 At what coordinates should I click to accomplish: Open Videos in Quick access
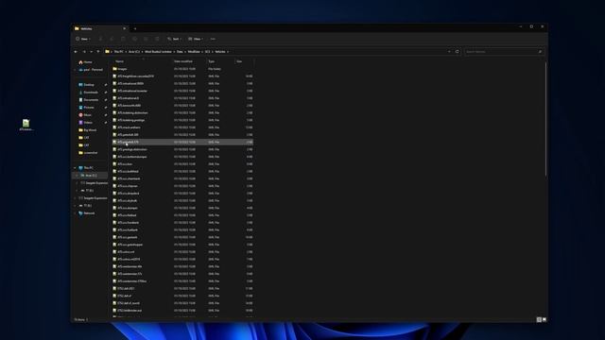coord(86,123)
